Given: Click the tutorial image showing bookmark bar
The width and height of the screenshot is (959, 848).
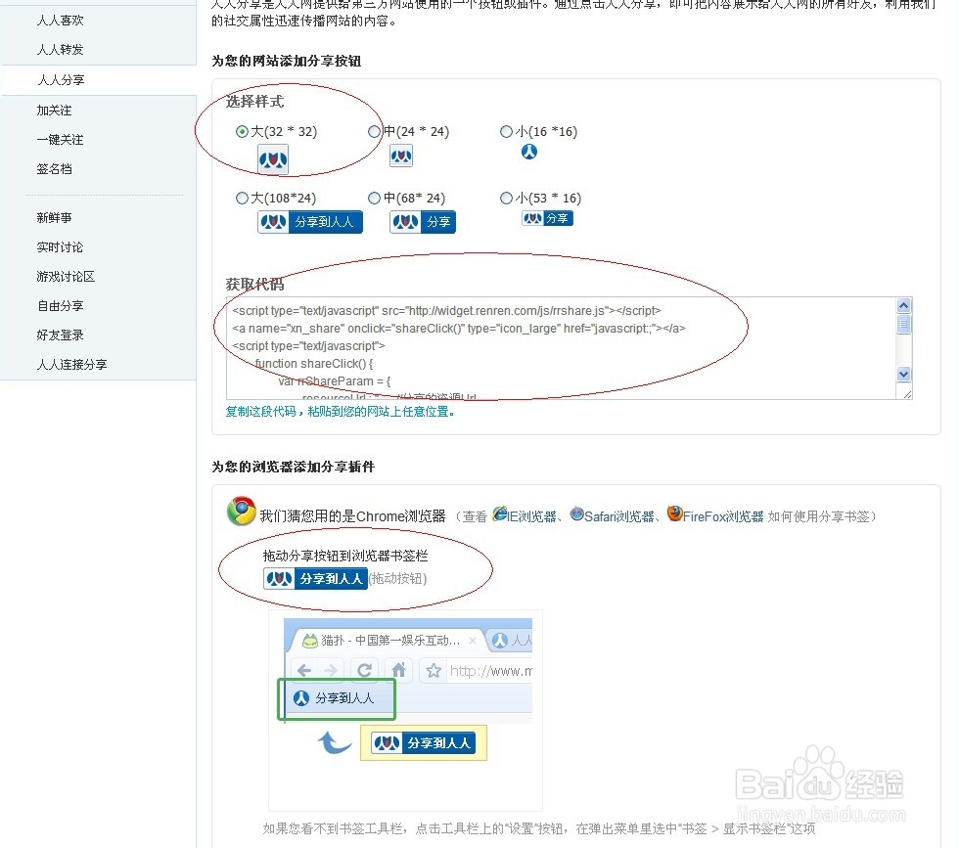Looking at the screenshot, I should [x=405, y=710].
